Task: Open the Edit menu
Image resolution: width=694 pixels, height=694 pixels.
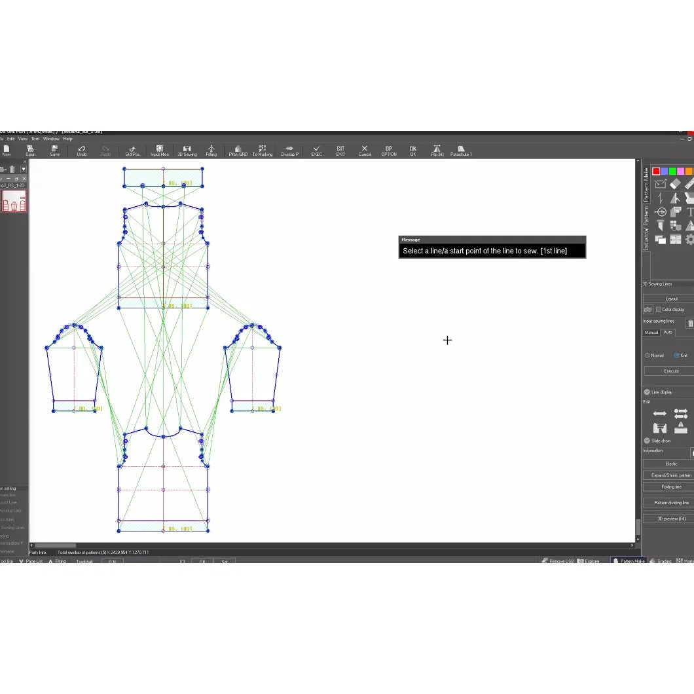Action: [x=10, y=139]
